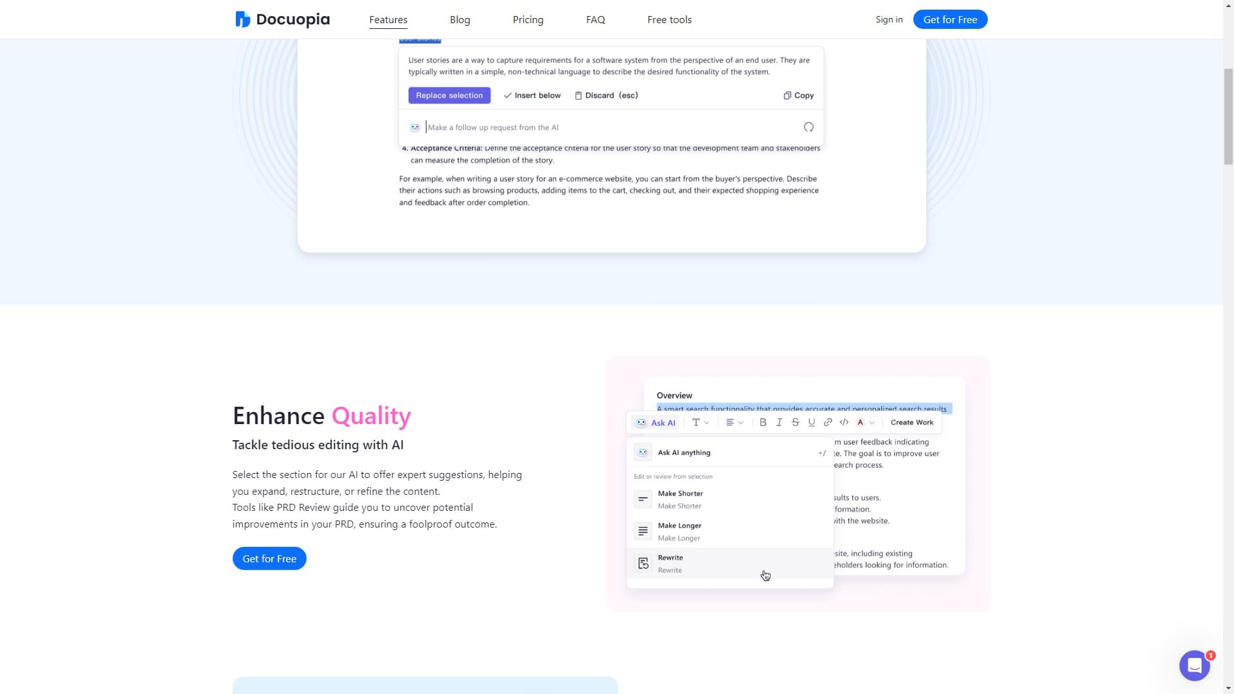Image resolution: width=1234 pixels, height=694 pixels.
Task: Click the Docuopia logo icon
Action: point(242,19)
